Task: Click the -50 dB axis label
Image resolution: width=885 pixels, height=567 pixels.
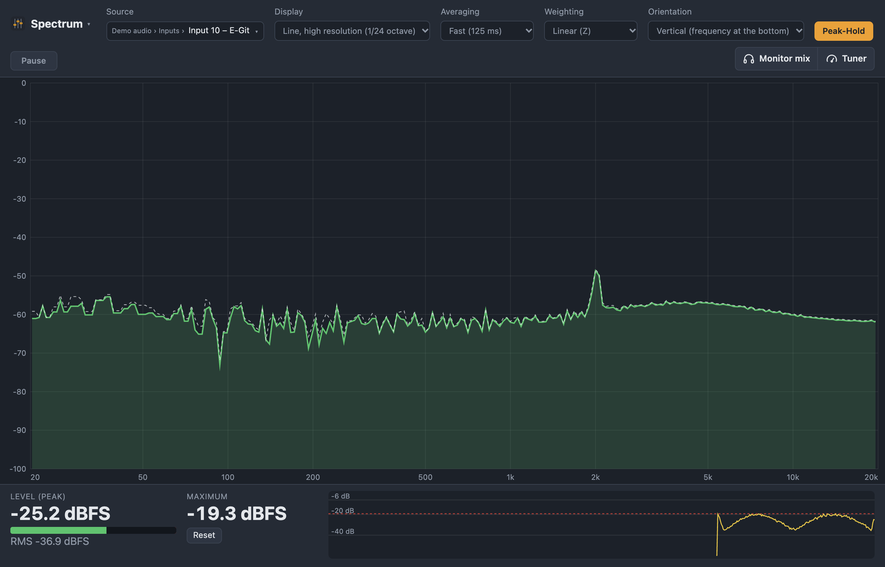Action: point(19,276)
